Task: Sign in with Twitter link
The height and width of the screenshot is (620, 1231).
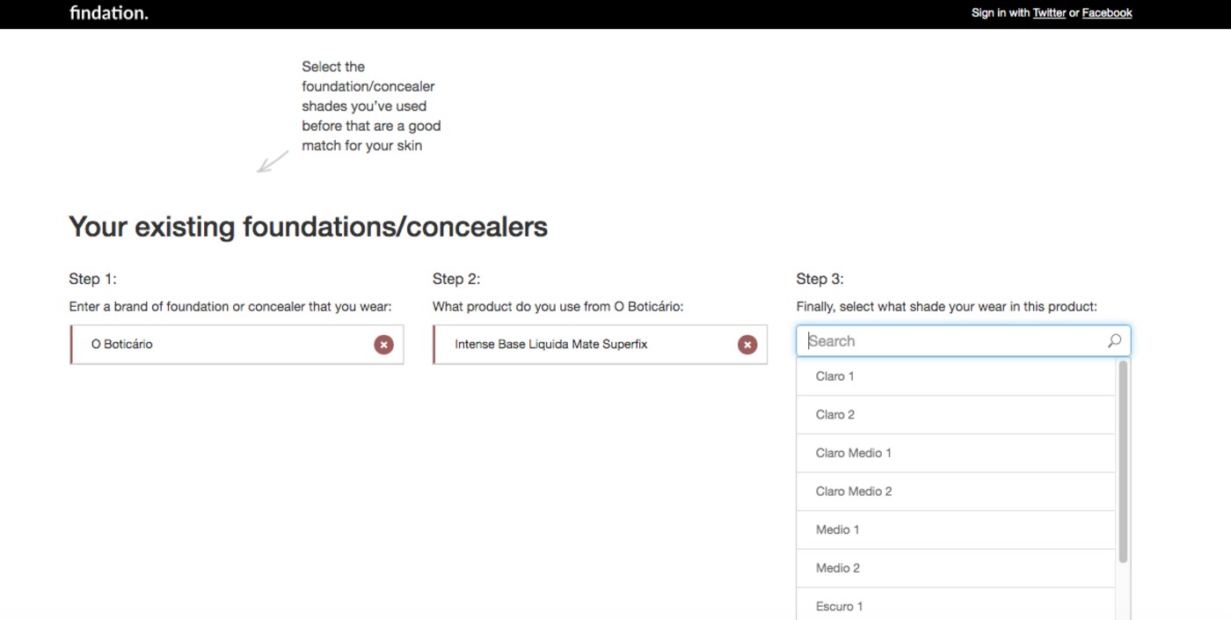Action: tap(1049, 13)
